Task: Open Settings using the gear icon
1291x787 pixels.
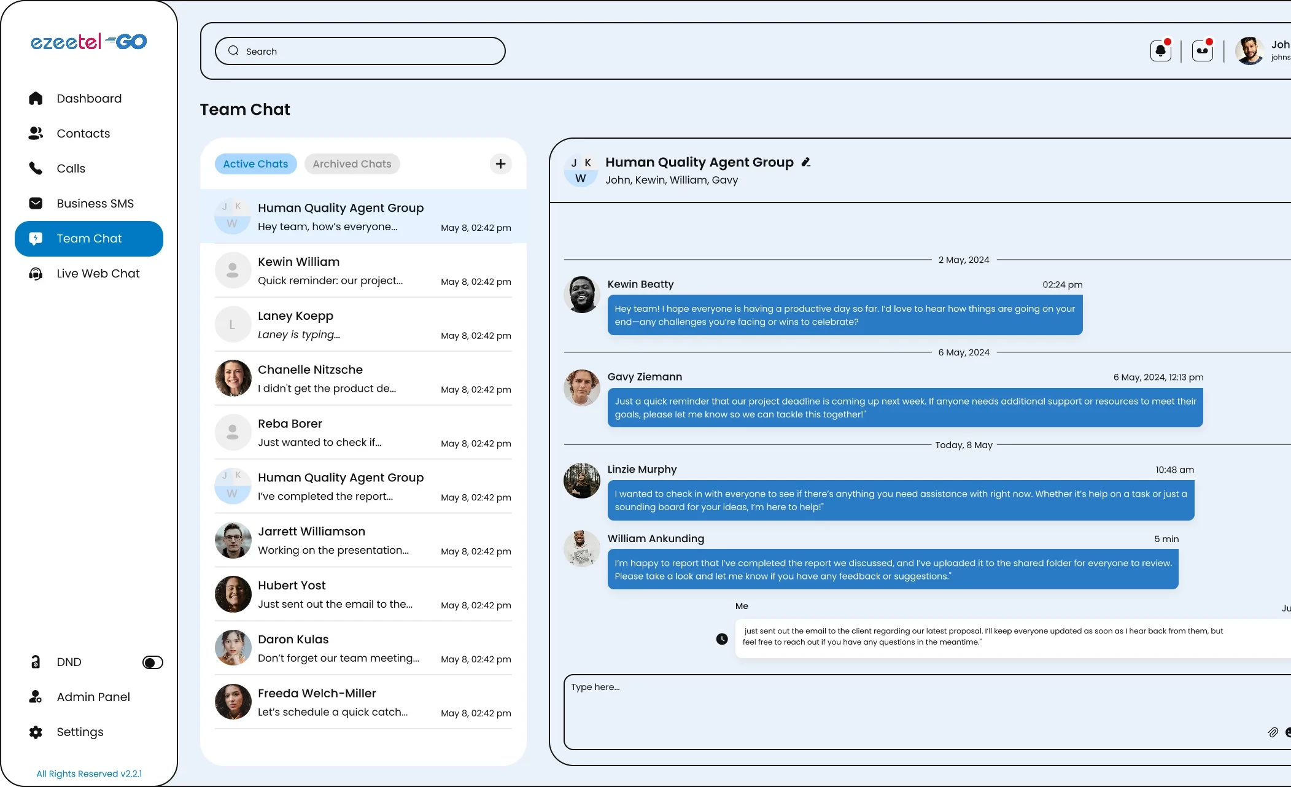Action: 35,732
